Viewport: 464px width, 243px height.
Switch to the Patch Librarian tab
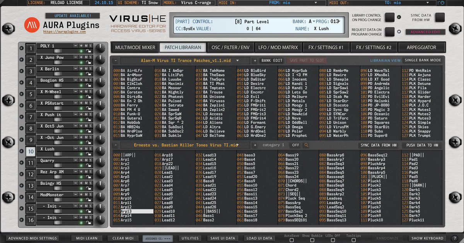tap(183, 48)
